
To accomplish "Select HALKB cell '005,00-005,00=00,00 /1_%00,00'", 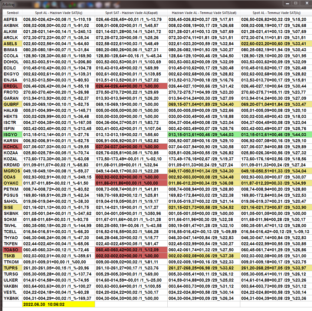I will click(x=131, y=110).
